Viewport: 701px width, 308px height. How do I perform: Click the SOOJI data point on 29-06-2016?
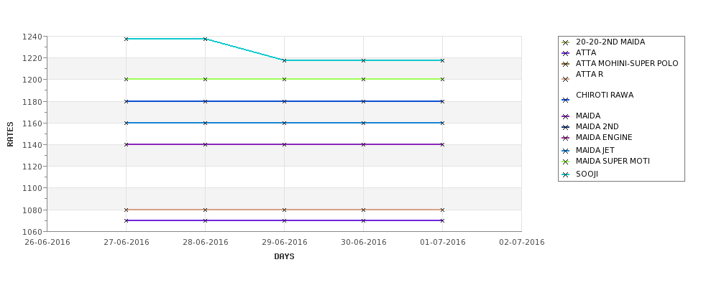point(284,60)
